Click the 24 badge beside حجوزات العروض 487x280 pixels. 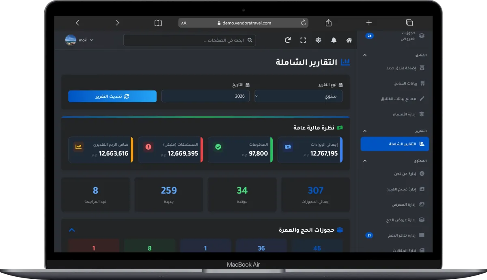(x=369, y=36)
